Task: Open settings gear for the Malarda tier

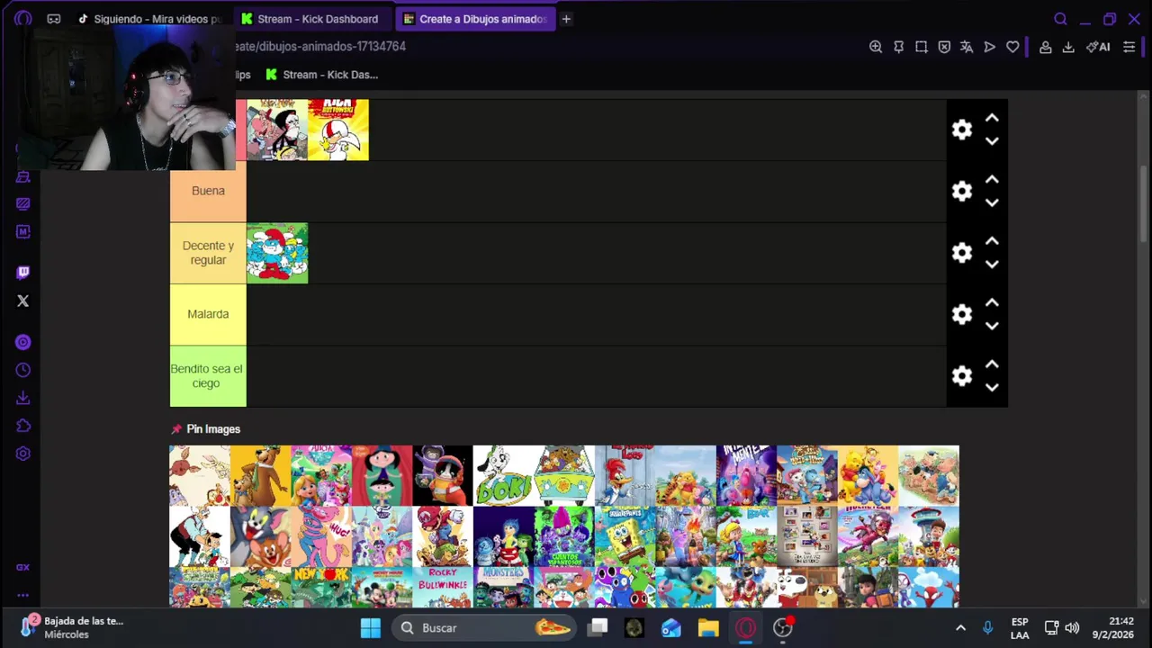Action: tap(962, 314)
